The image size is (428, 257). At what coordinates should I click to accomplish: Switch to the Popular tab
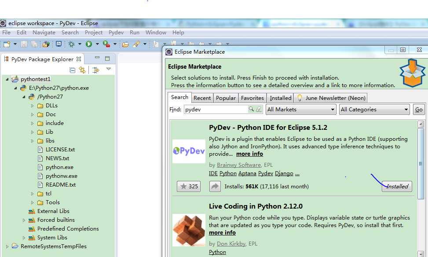click(x=226, y=98)
